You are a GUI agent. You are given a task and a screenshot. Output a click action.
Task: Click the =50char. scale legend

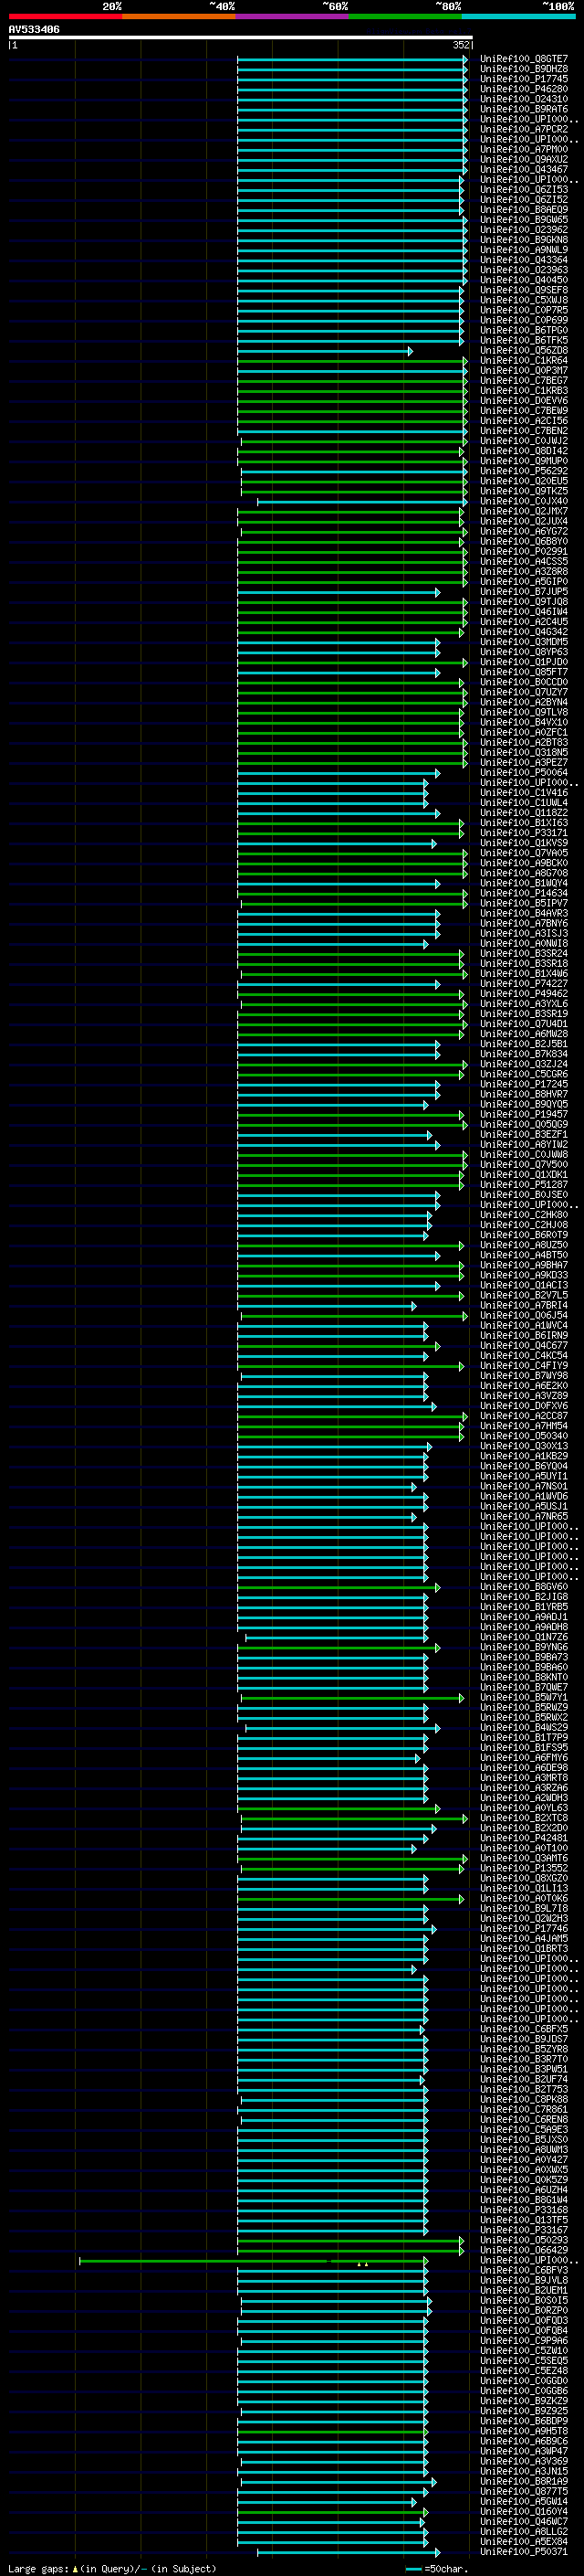[x=438, y=2568]
